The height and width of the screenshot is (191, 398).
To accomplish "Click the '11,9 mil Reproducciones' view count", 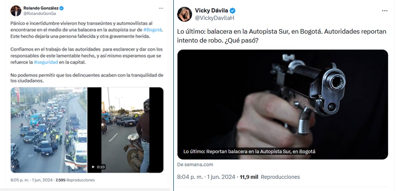I will [x=270, y=177].
